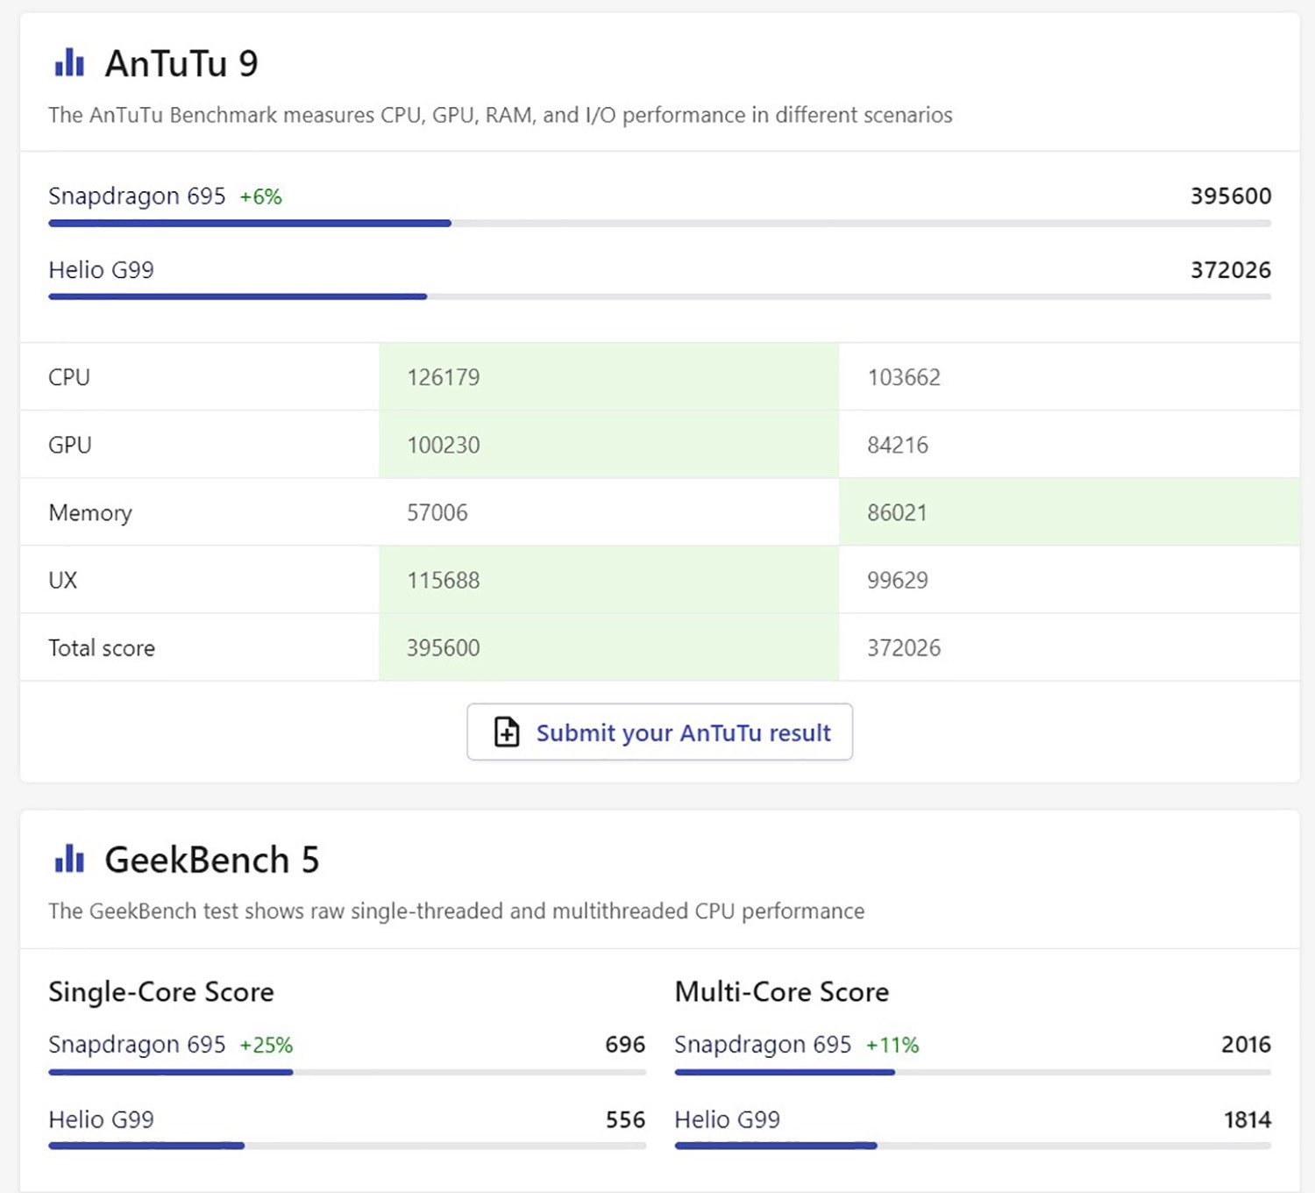Click the Single-Core Score heading

pos(161,991)
